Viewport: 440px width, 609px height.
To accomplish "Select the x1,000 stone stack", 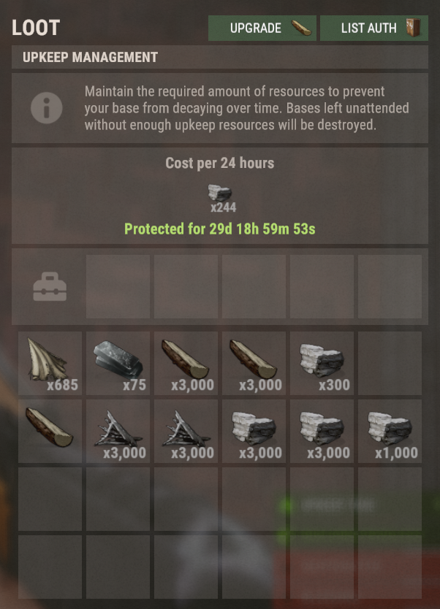I will point(390,431).
